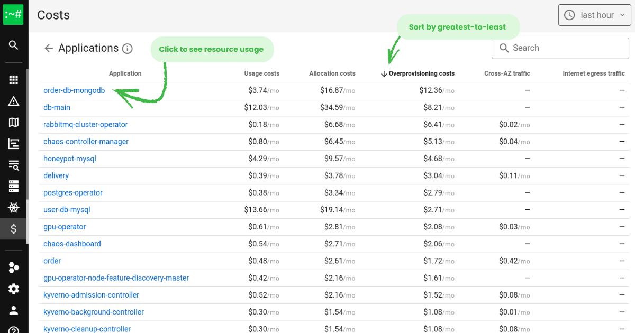Sort by Overprovisioning costs column header
The height and width of the screenshot is (333, 635).
coord(421,73)
